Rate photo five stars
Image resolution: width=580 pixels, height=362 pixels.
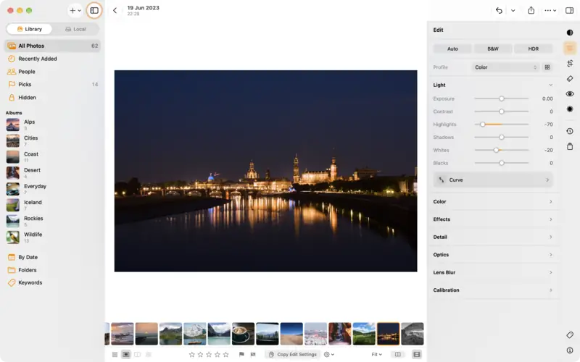point(225,354)
